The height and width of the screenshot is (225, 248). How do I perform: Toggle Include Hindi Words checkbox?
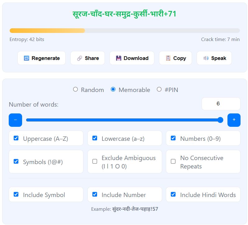(x=173, y=194)
